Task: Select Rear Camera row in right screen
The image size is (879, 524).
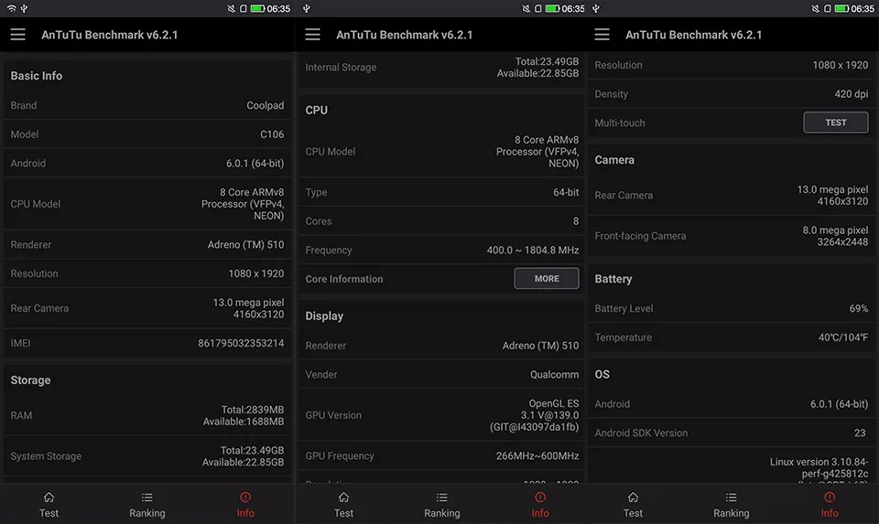Action: [x=731, y=196]
